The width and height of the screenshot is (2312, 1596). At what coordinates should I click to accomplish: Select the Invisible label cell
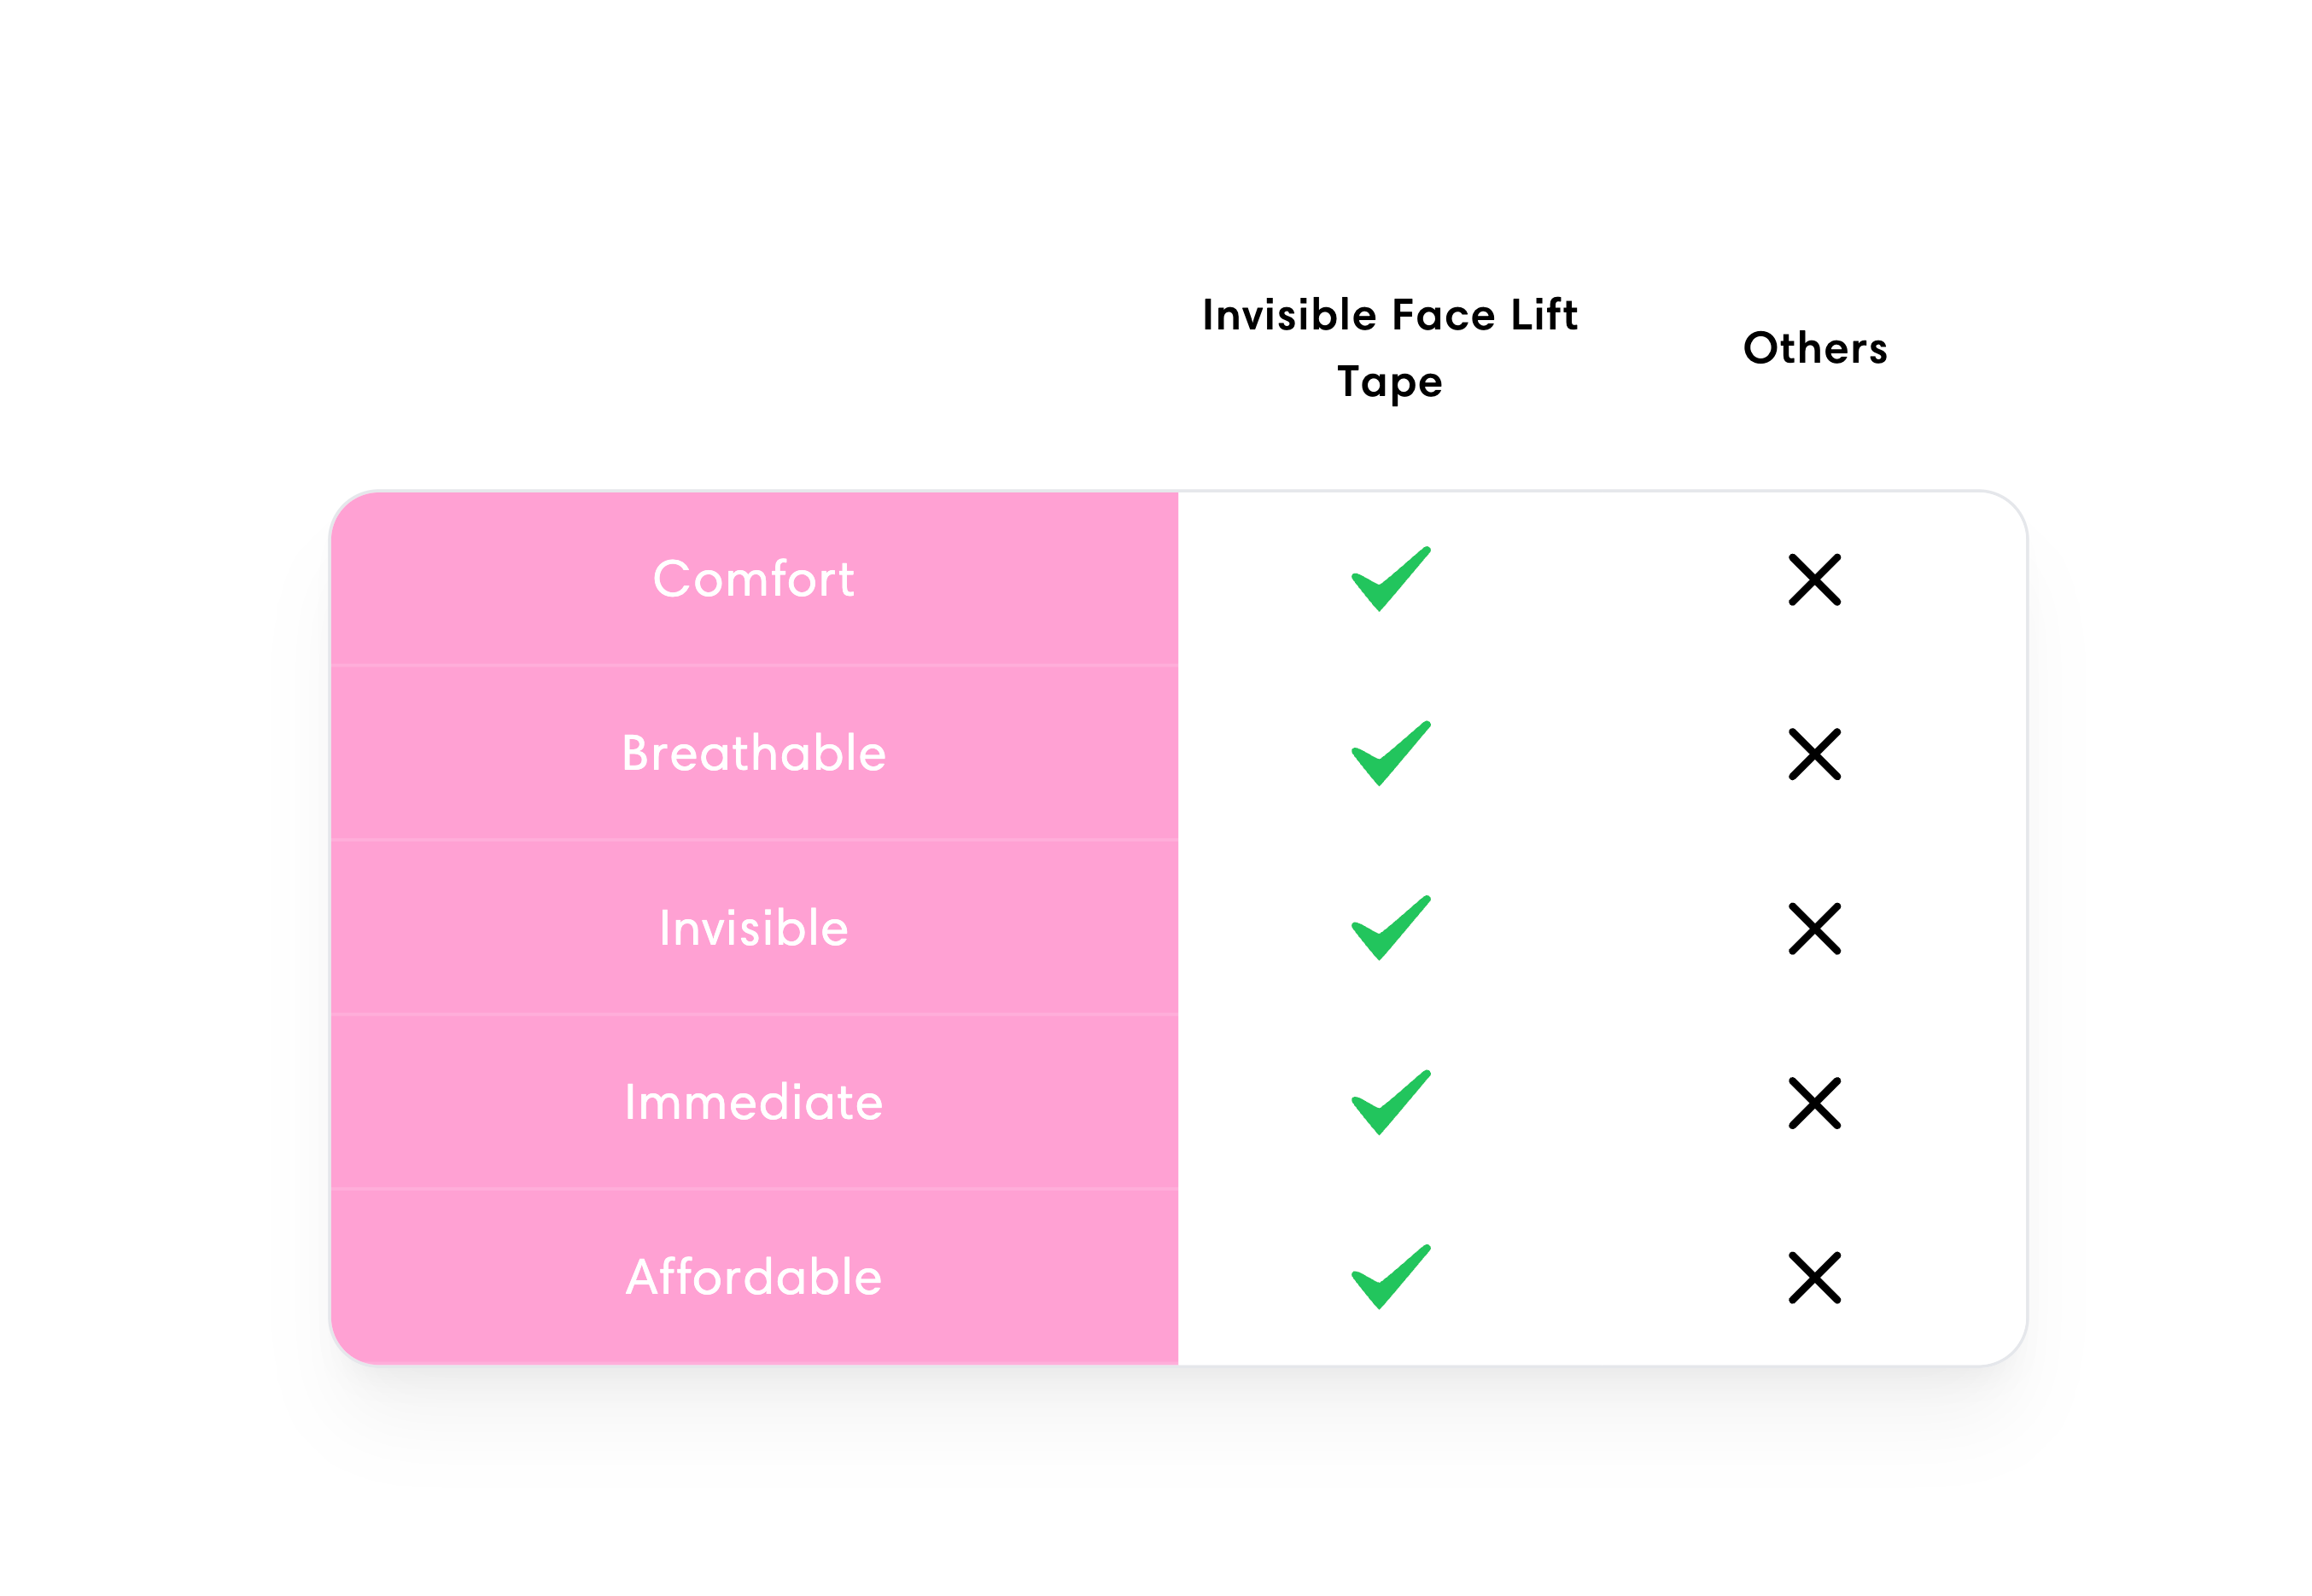pyautogui.click(x=753, y=928)
